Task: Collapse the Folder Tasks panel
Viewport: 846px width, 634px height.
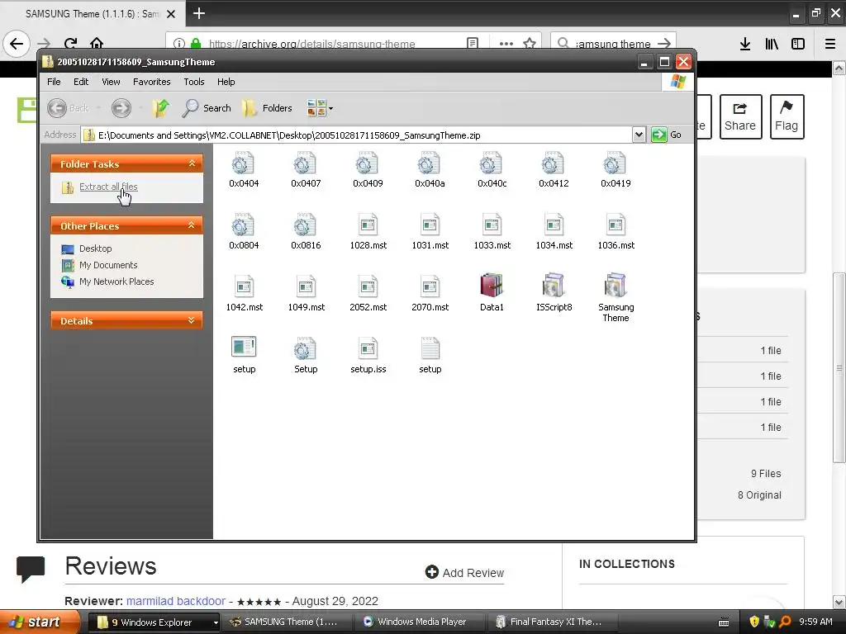Action: click(192, 163)
